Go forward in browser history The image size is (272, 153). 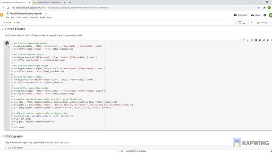click(x=3, y=8)
